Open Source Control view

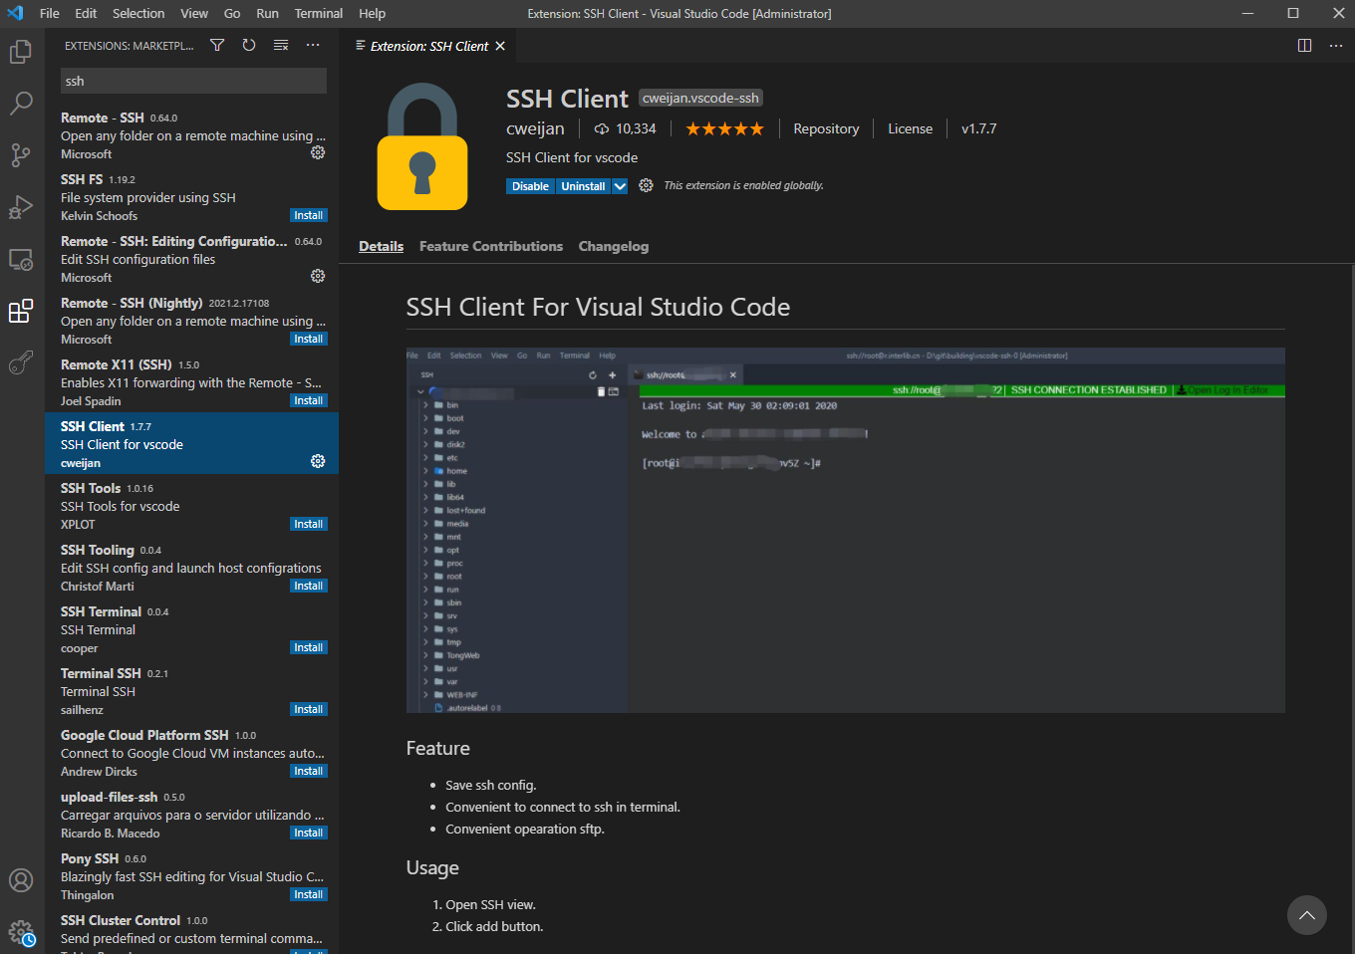pos(21,154)
